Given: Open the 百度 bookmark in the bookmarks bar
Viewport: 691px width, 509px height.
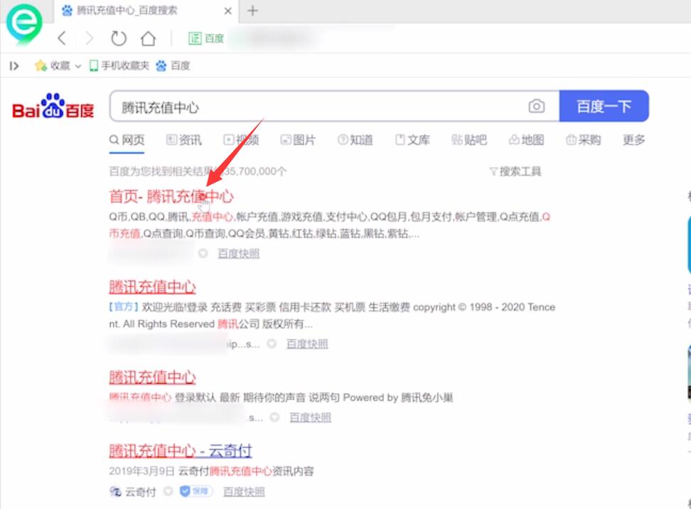Looking at the screenshot, I should click(x=173, y=65).
